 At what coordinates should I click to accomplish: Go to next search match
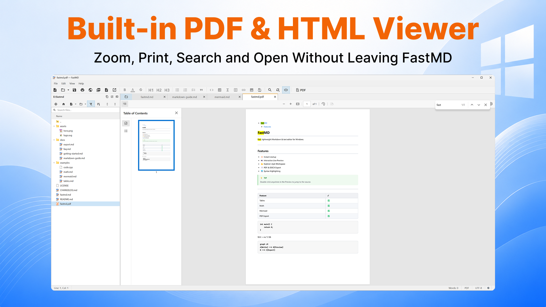(479, 105)
